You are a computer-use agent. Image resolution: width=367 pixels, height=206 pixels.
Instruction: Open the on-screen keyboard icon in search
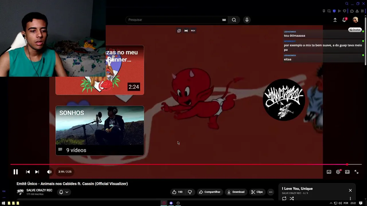[224, 20]
